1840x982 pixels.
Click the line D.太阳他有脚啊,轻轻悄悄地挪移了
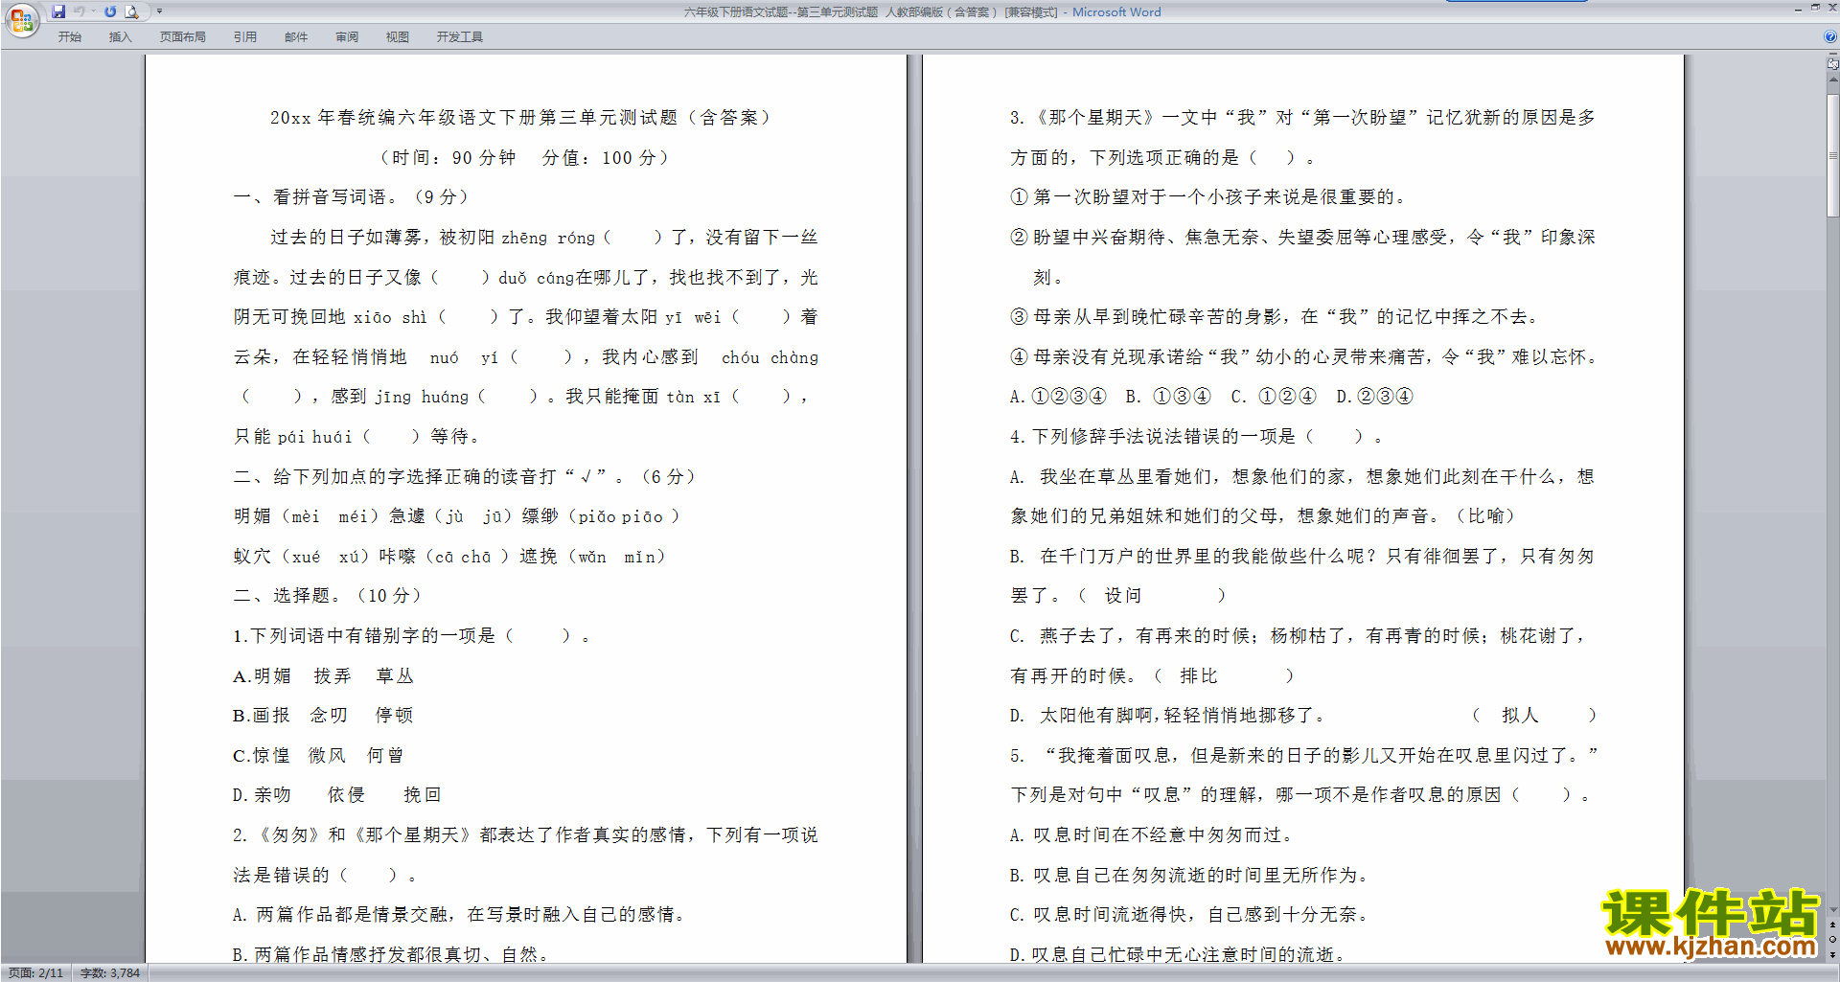1303,716
